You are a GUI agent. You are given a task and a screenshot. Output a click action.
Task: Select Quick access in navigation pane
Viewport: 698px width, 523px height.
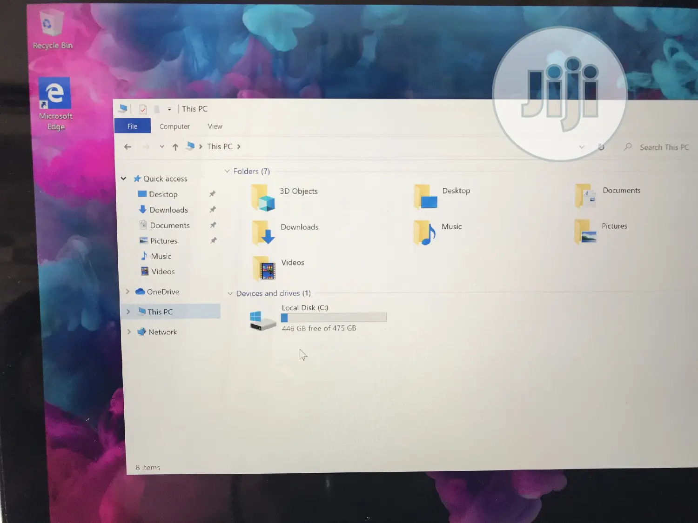point(161,179)
